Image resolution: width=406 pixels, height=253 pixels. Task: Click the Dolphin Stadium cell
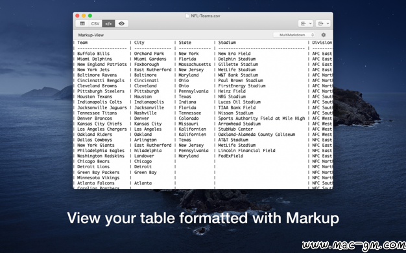pyautogui.click(x=237, y=59)
